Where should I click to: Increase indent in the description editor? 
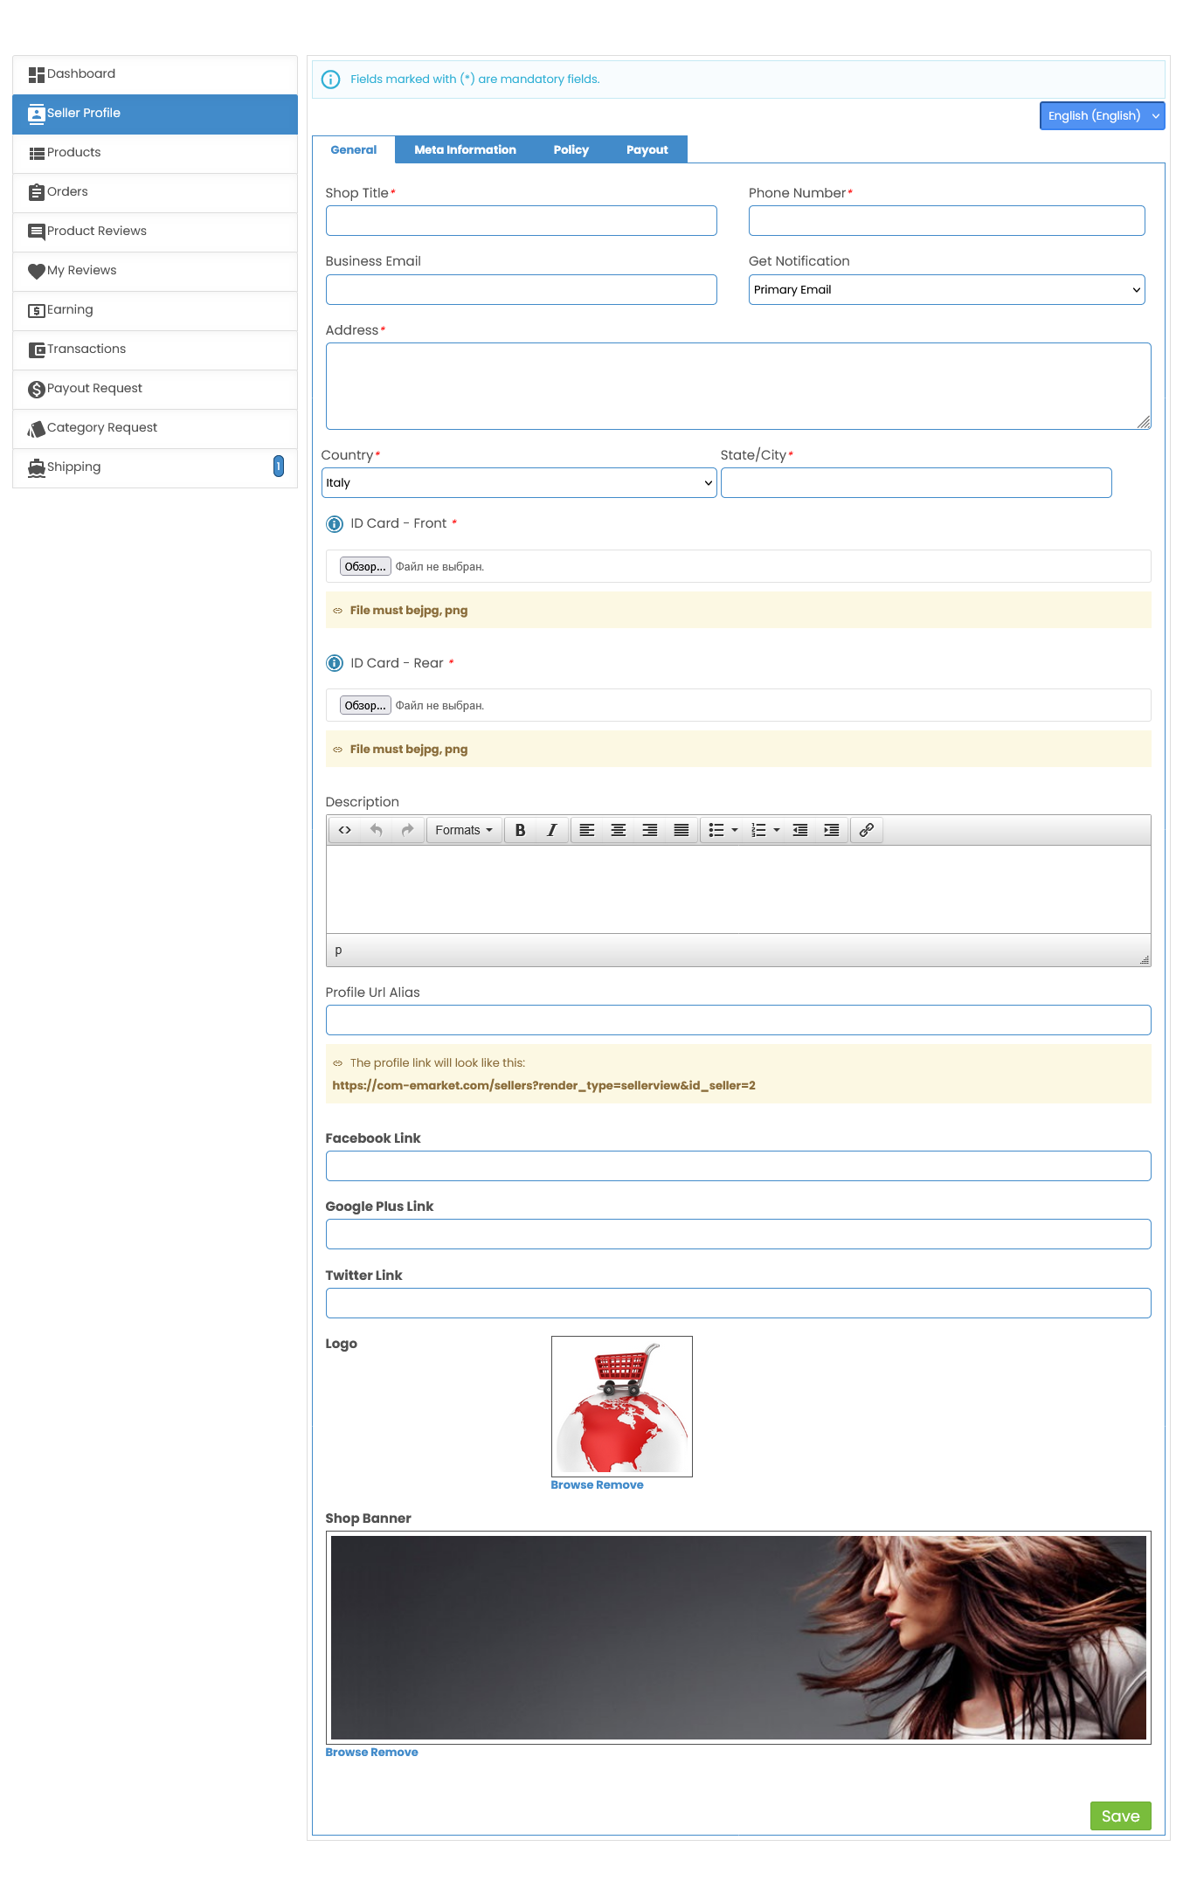(x=831, y=830)
